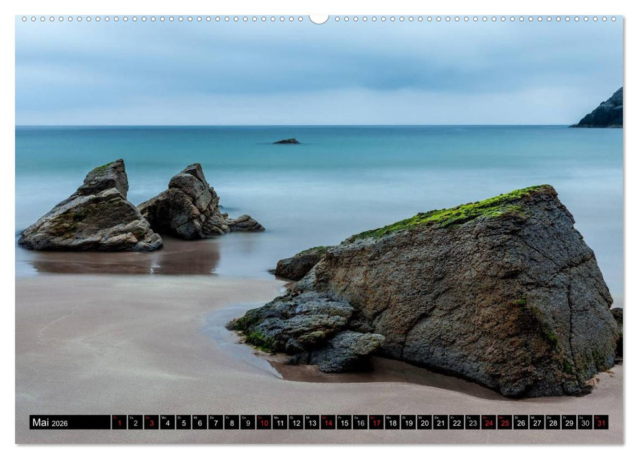Select day 14 holiday cell
The width and height of the screenshot is (638, 459).
328,423
